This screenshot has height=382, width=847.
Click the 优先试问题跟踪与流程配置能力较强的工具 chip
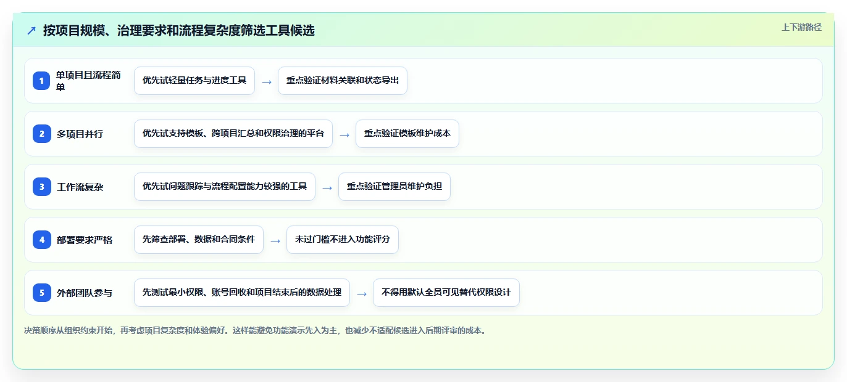click(225, 187)
